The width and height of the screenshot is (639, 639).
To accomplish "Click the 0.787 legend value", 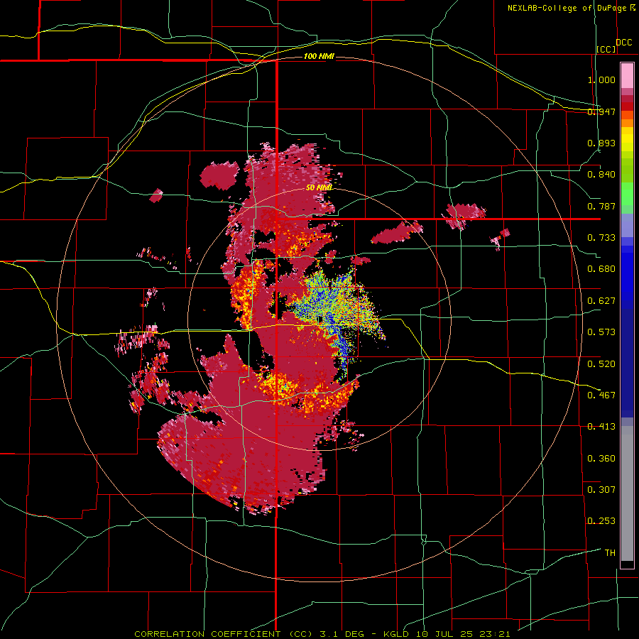I will coord(601,206).
